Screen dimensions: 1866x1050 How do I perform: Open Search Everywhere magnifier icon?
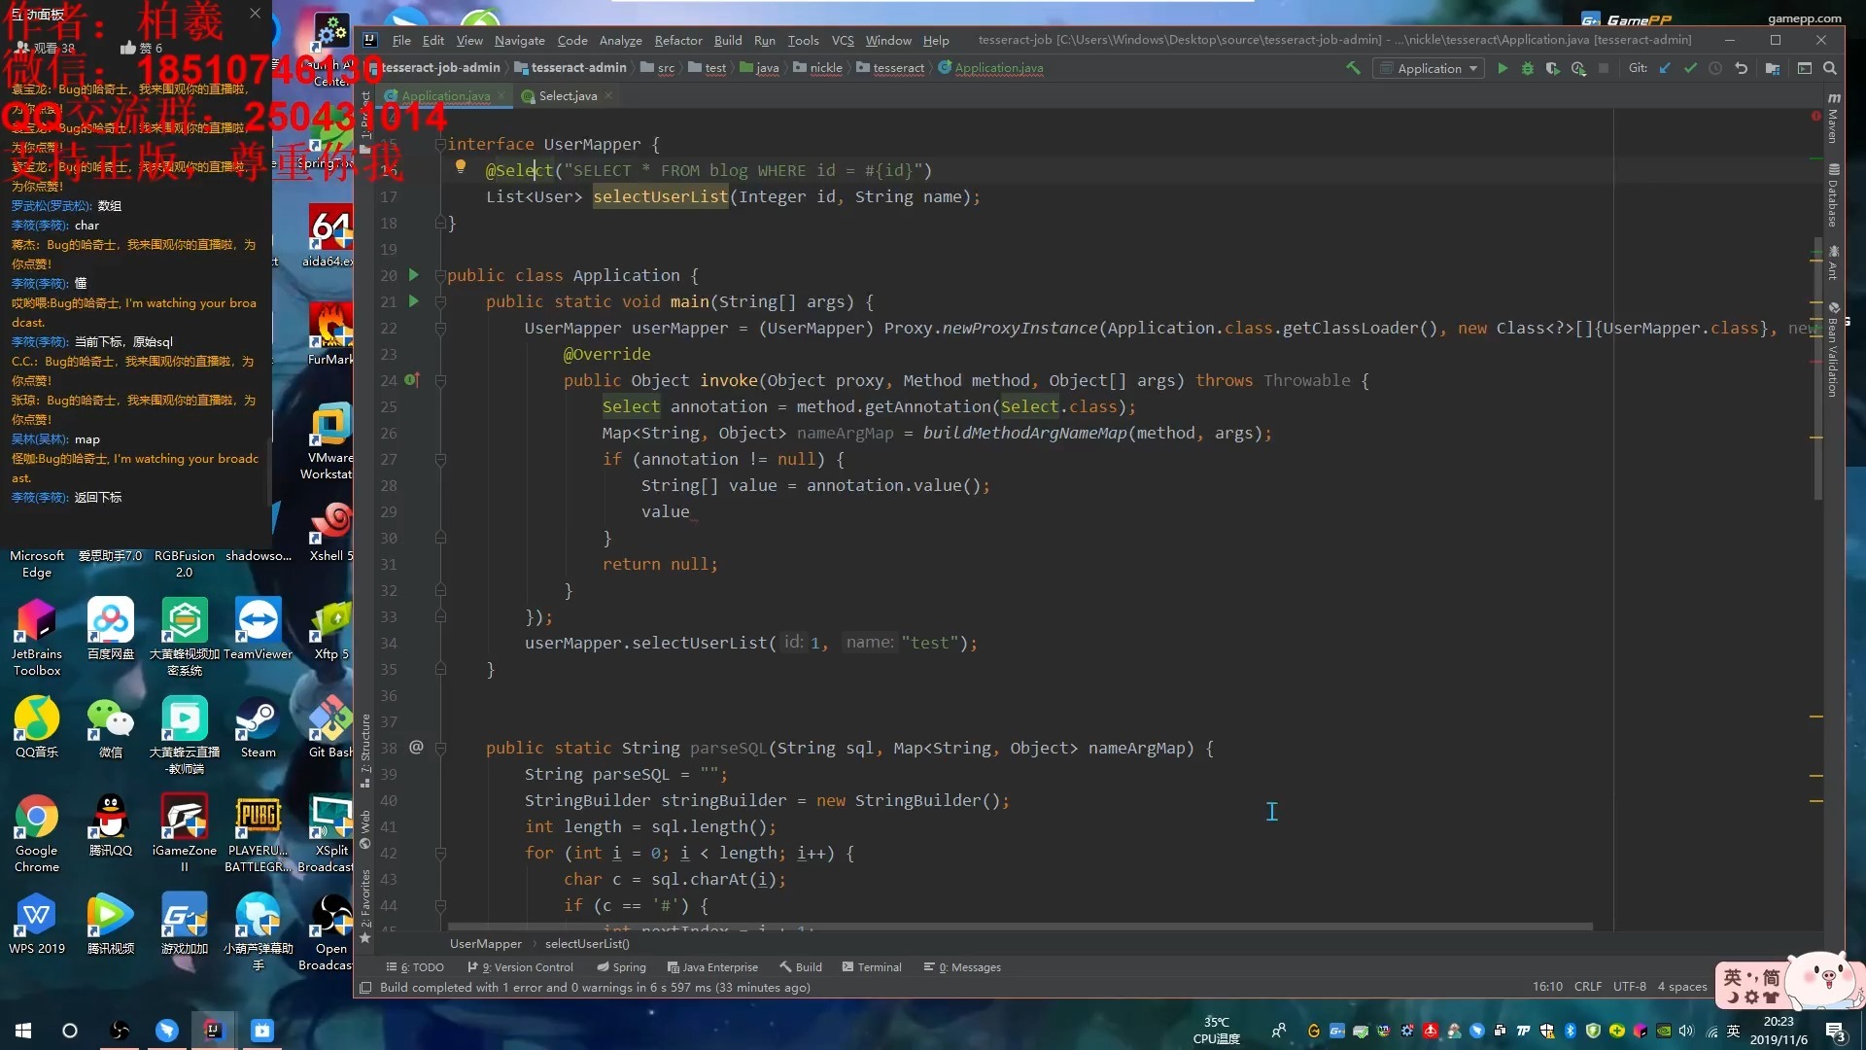[x=1830, y=68]
